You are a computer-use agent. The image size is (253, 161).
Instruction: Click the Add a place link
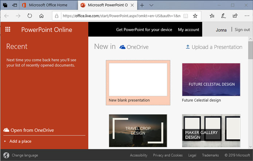(x=20, y=141)
